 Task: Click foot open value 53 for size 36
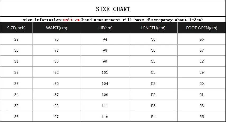(x=201, y=106)
